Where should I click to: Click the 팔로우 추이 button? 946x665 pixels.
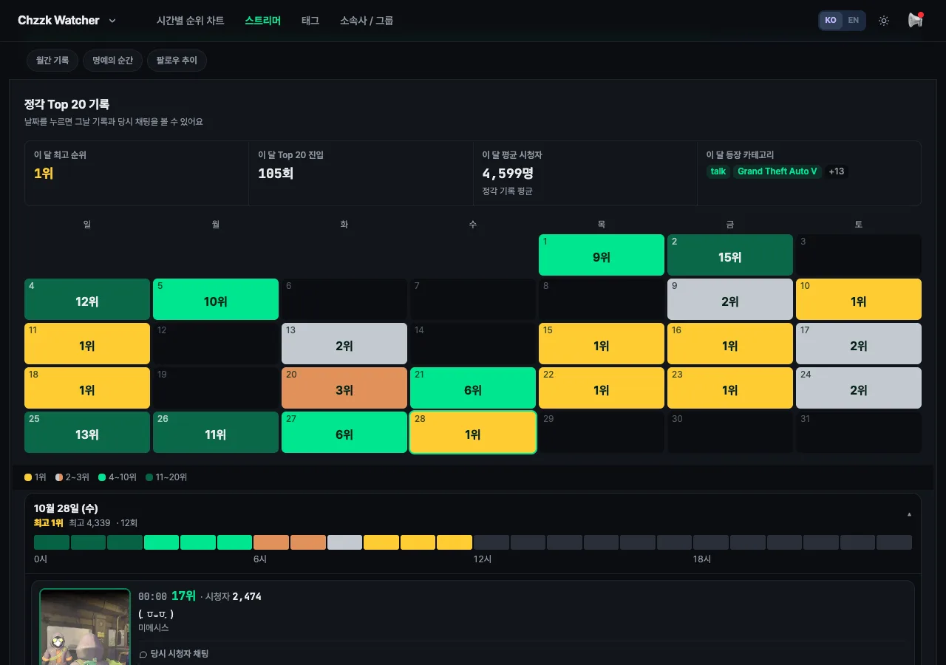177,61
